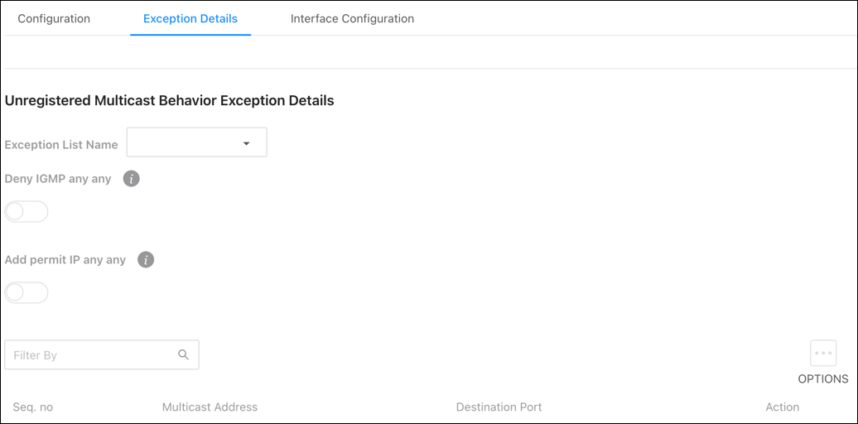Click info icon beside Deny IGMP any any

click(132, 179)
